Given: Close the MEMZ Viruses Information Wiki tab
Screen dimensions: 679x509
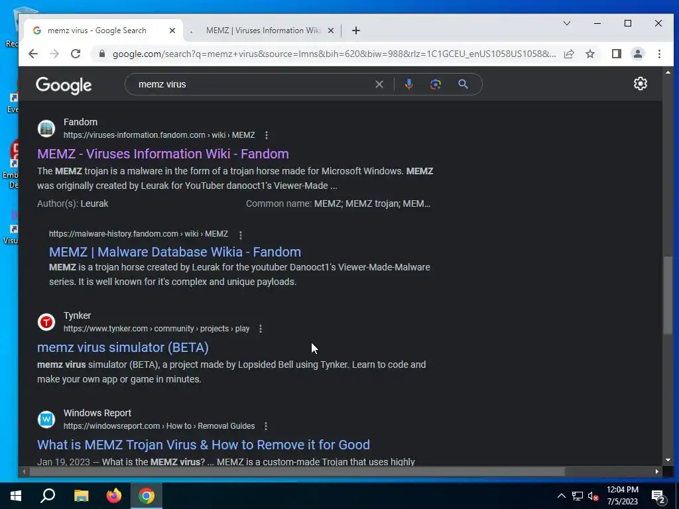Looking at the screenshot, I should pos(330,30).
